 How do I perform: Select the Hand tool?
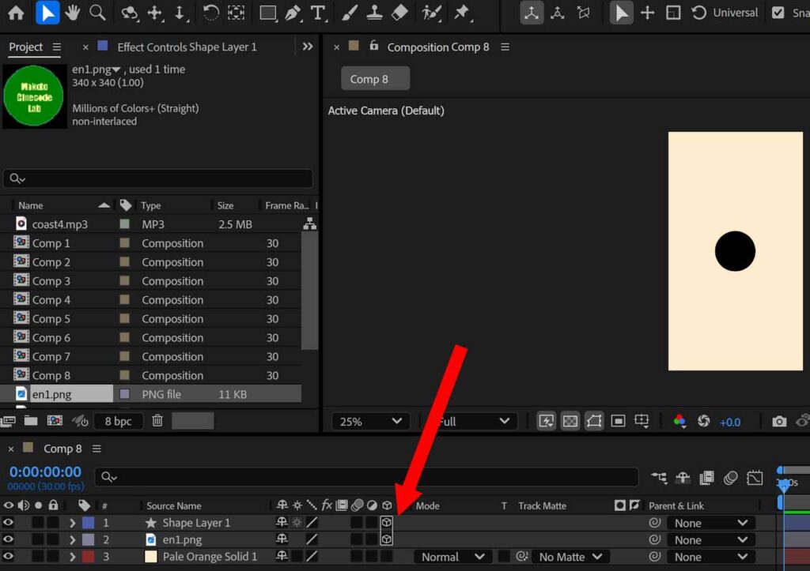click(72, 13)
